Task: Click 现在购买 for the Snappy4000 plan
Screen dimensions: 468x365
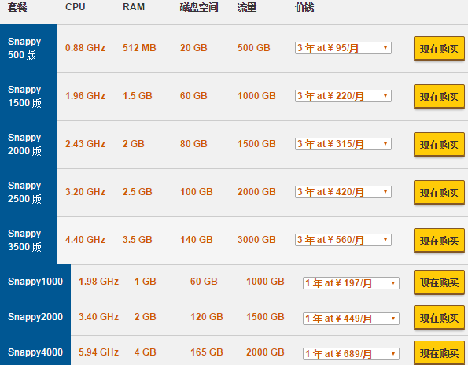Action: pyautogui.click(x=439, y=352)
